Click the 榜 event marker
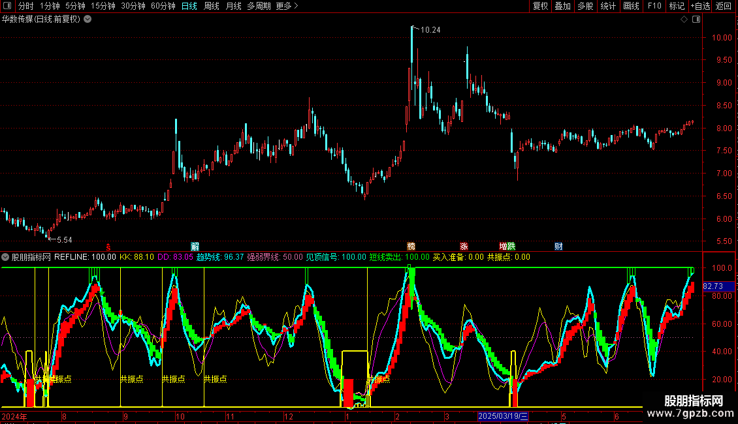 pos(411,247)
